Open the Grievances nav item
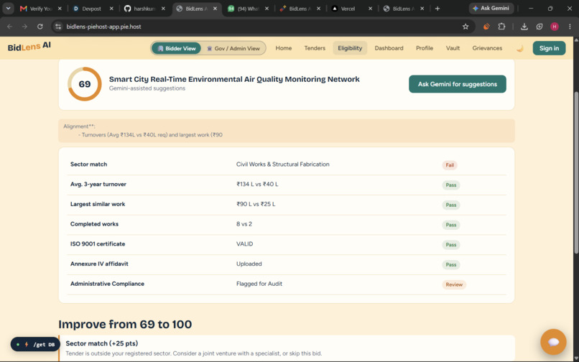Screen dimensions: 579x362 pyautogui.click(x=487, y=48)
